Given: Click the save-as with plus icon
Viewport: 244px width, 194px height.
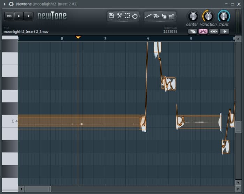Looking at the screenshot, I should coord(156,16).
